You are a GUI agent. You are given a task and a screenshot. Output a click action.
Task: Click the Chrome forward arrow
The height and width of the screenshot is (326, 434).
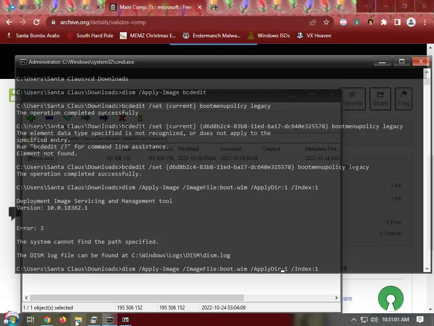pyautogui.click(x=23, y=22)
